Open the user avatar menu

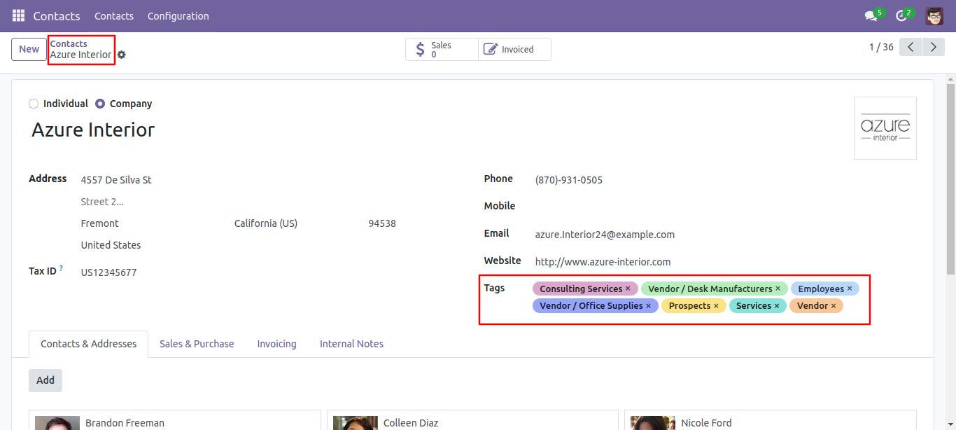(x=934, y=15)
